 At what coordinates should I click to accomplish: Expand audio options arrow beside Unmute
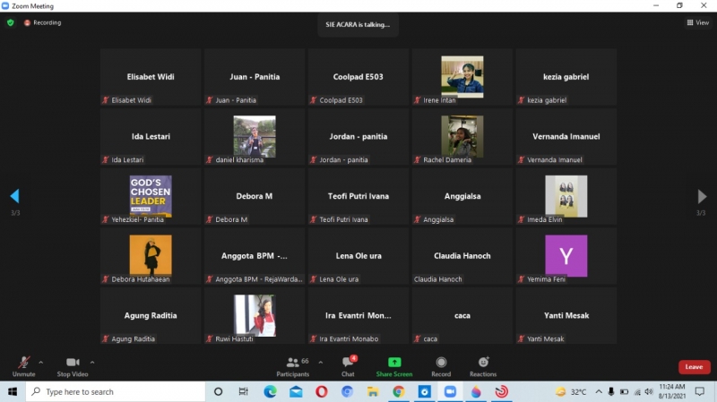(41, 363)
